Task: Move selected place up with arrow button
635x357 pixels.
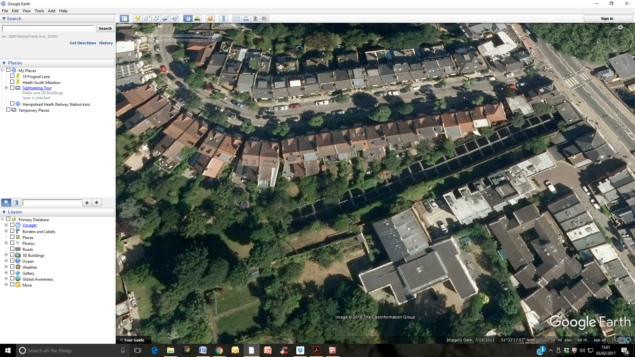Action: (x=87, y=203)
